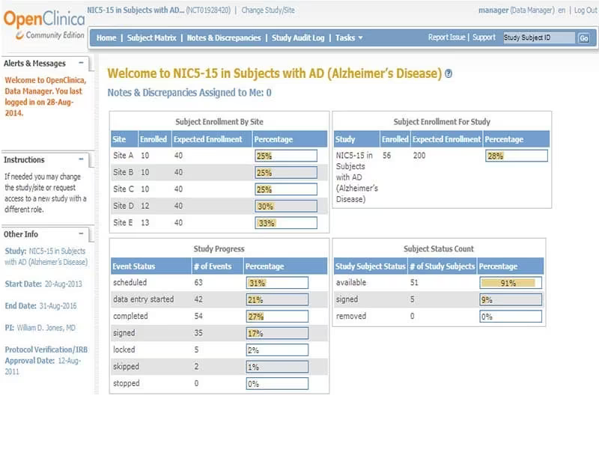Click the 'Subject Status Count' title

coord(439,249)
